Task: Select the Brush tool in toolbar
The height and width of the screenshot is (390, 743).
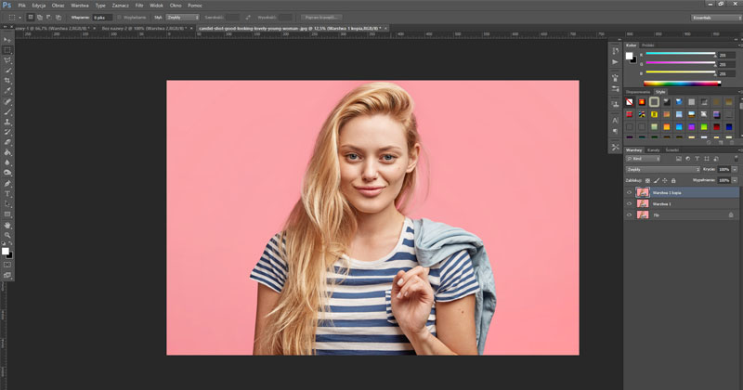Action: tap(7, 111)
